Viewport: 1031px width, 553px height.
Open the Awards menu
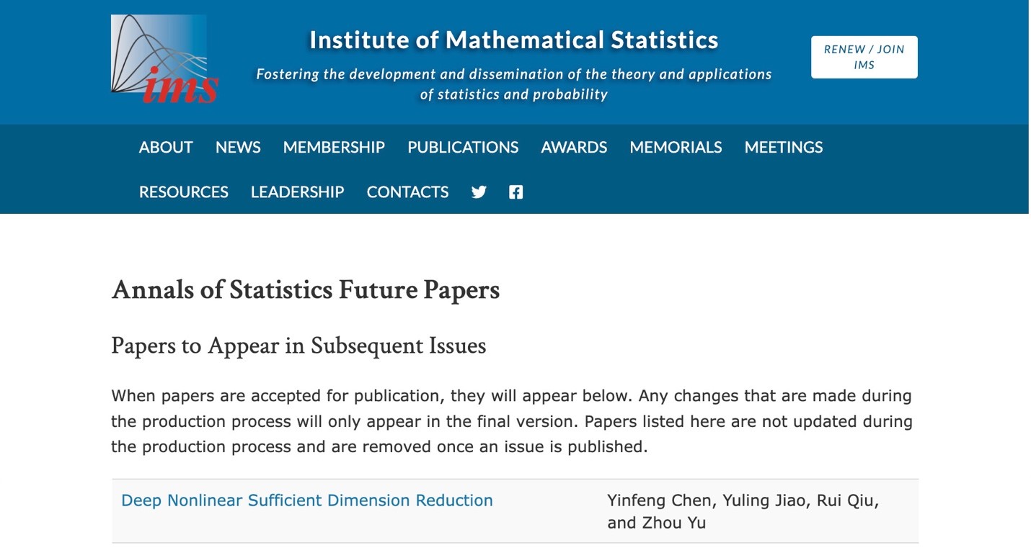pyautogui.click(x=574, y=148)
